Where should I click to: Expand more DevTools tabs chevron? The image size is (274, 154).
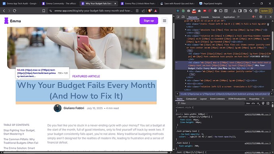(238, 17)
